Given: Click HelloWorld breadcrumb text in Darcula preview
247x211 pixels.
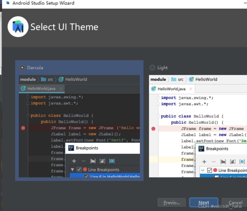Looking at the screenshot, I should 76,79.
